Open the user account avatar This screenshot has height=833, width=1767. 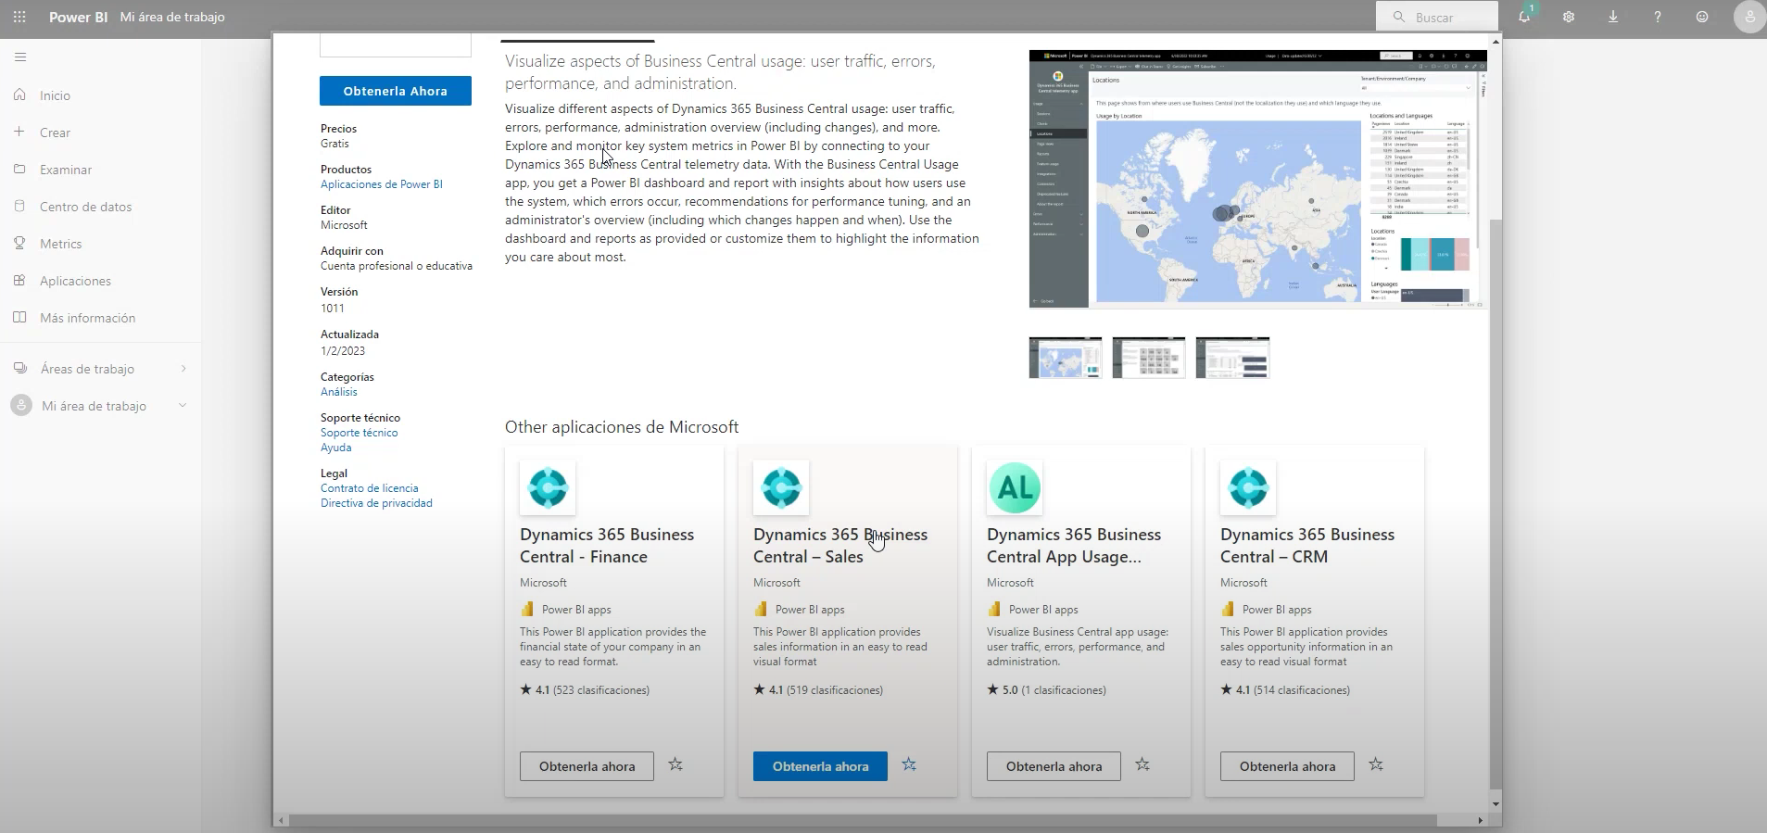(x=1748, y=17)
